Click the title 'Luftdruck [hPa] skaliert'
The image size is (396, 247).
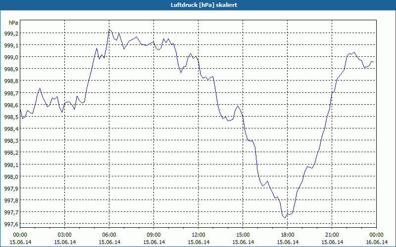(204, 5)
